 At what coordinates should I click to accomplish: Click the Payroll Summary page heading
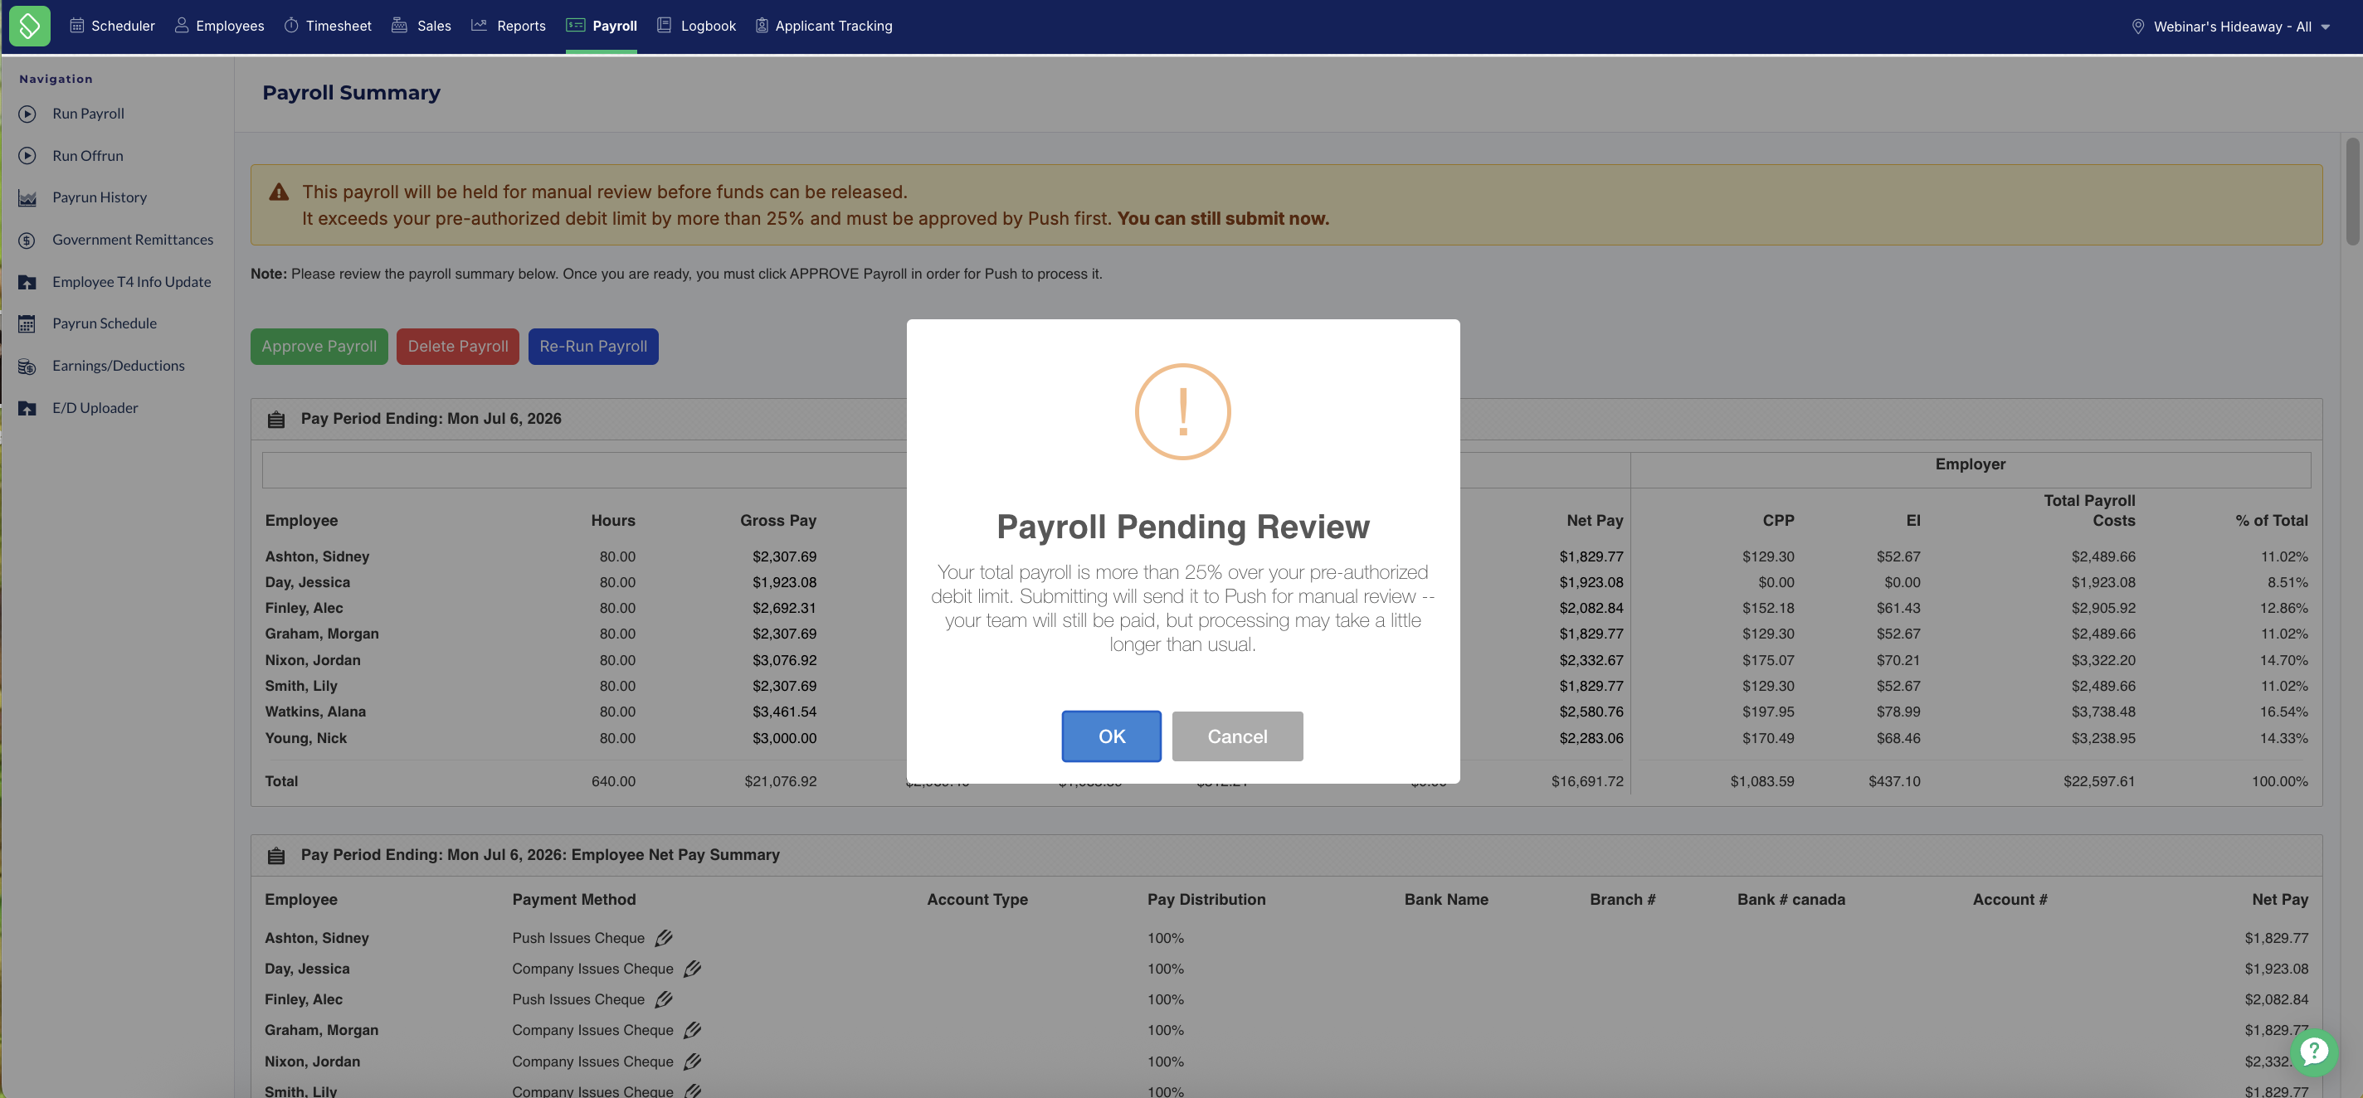[x=351, y=93]
